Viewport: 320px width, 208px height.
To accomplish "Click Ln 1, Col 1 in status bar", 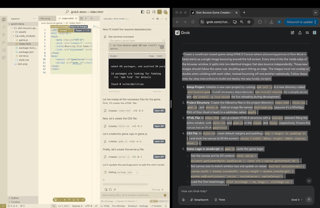I will pos(64,206).
